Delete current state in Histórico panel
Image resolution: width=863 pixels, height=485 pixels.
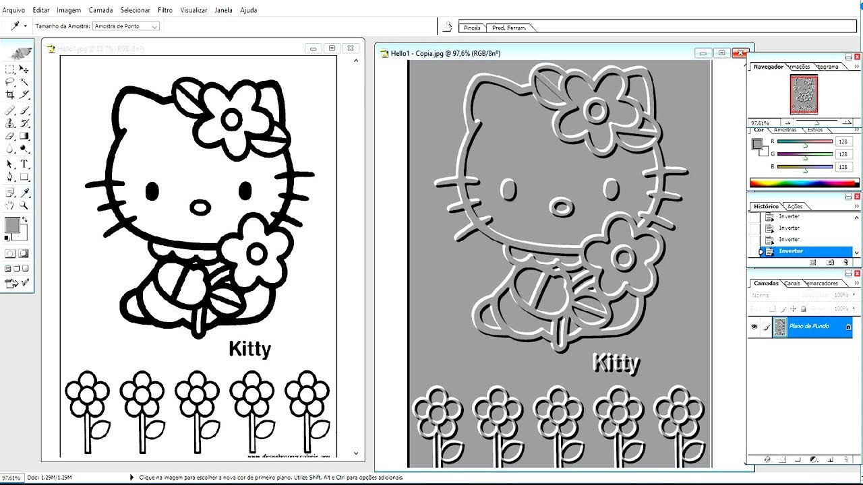[x=847, y=263]
